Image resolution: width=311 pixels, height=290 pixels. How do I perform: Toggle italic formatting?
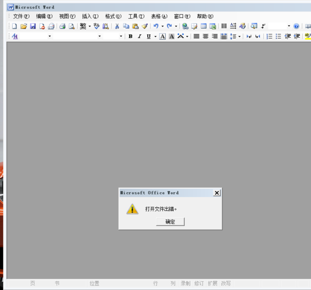139,36
